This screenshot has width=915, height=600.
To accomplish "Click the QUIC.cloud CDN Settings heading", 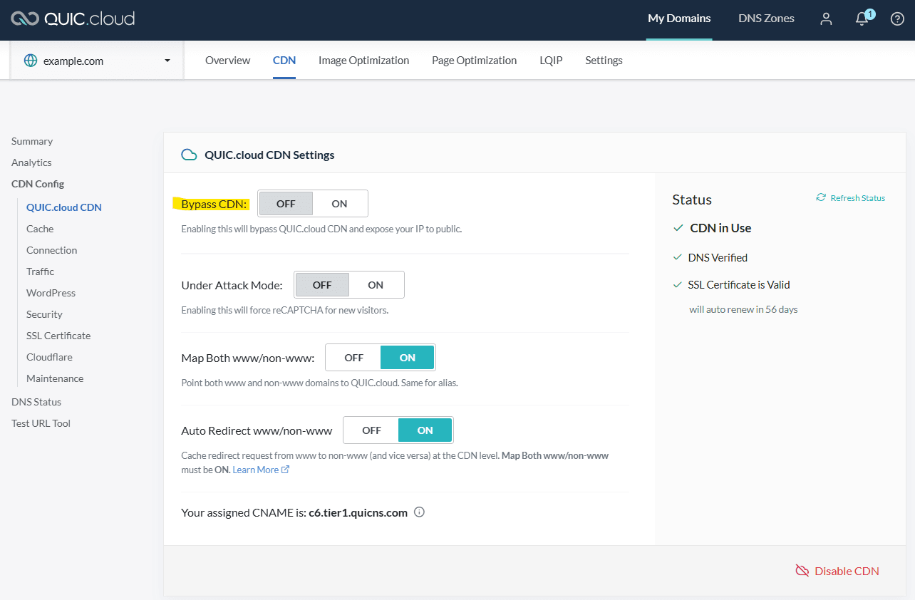I will click(x=269, y=155).
